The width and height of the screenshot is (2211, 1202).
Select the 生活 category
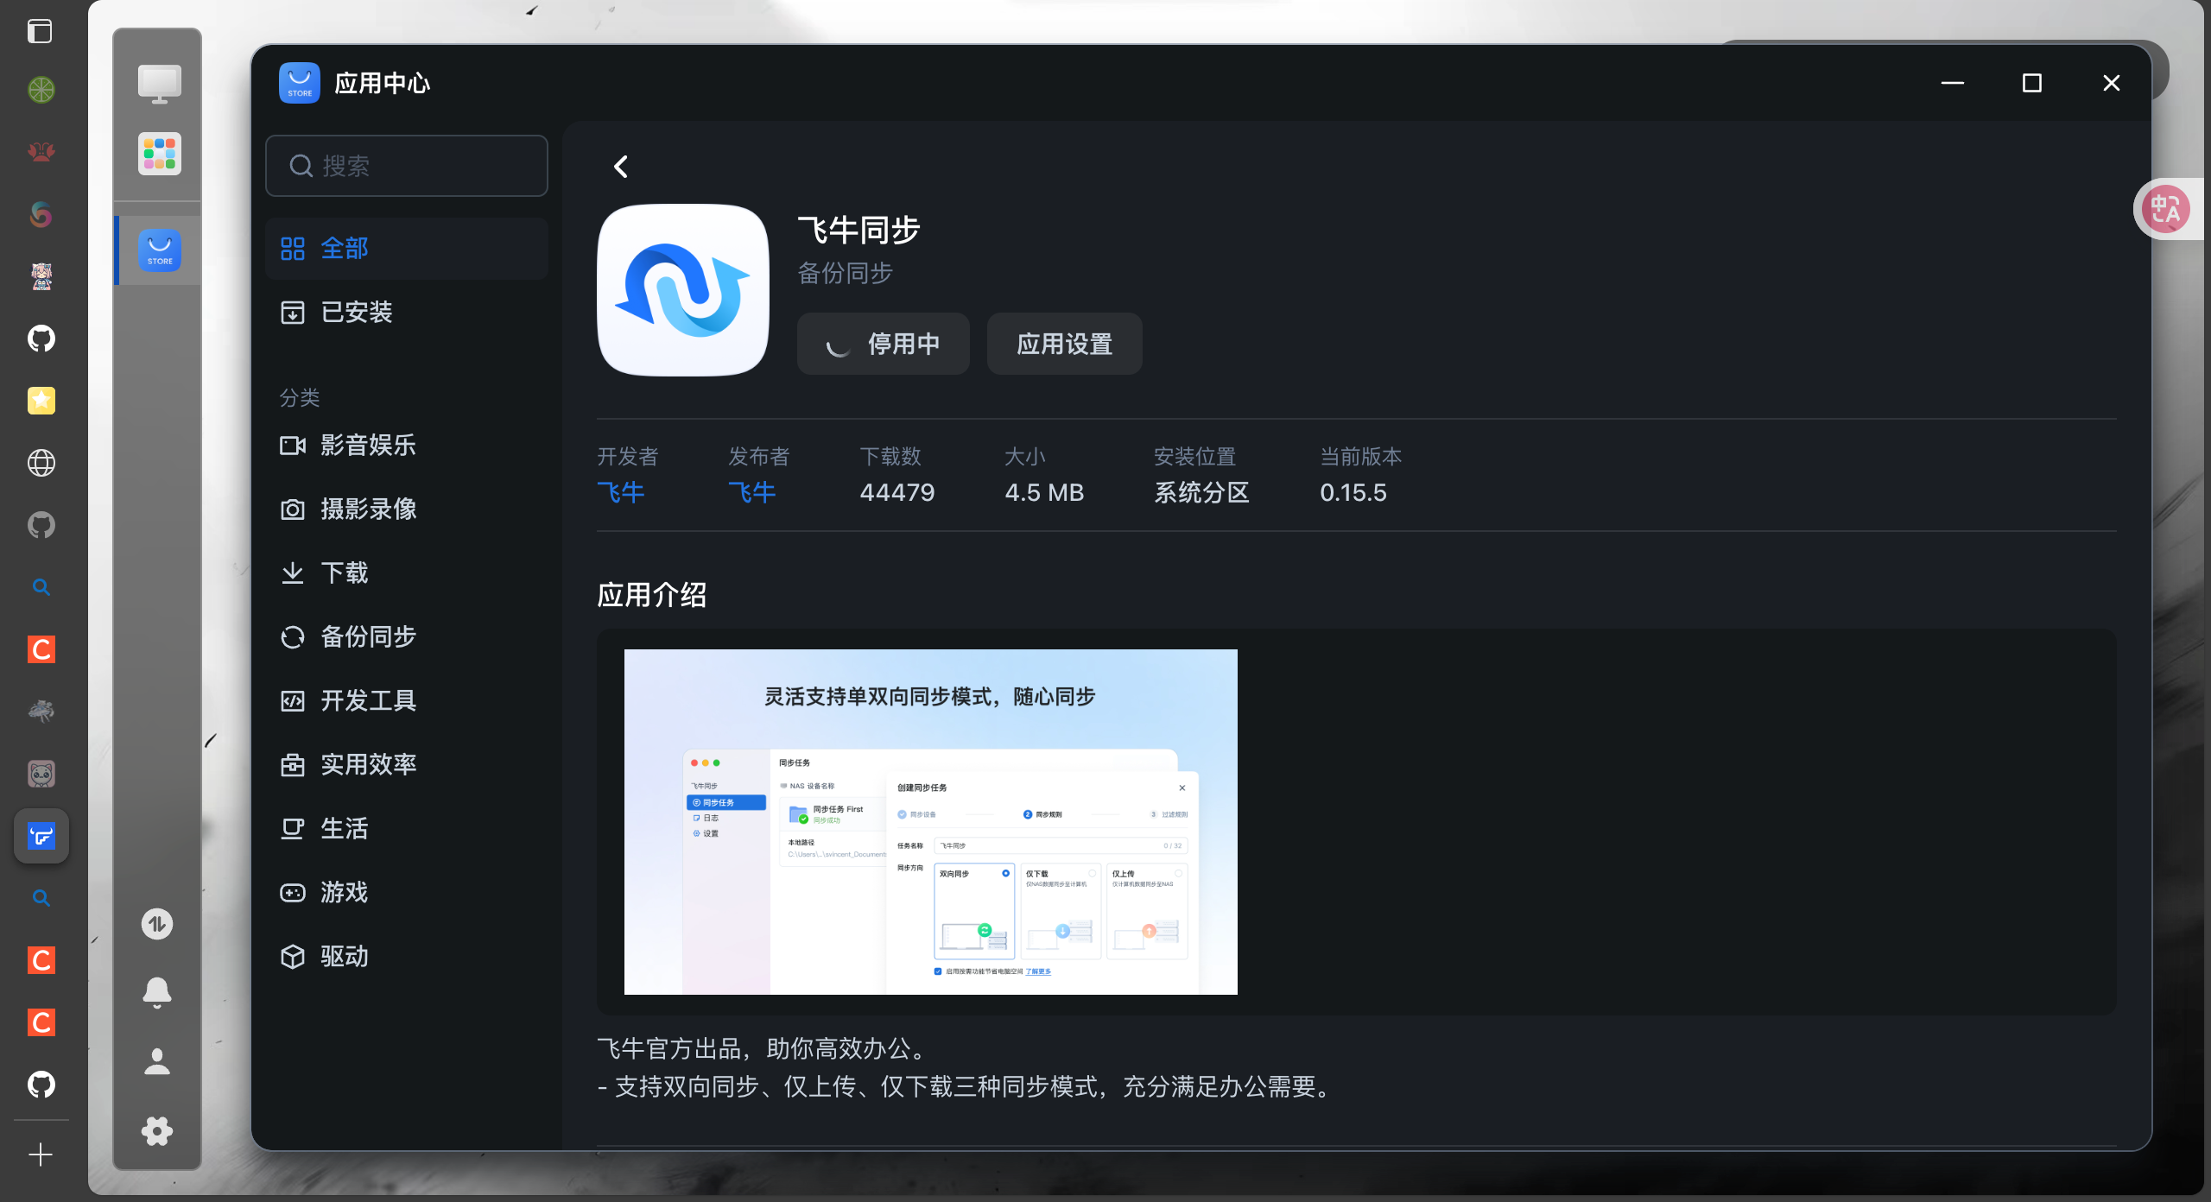407,829
